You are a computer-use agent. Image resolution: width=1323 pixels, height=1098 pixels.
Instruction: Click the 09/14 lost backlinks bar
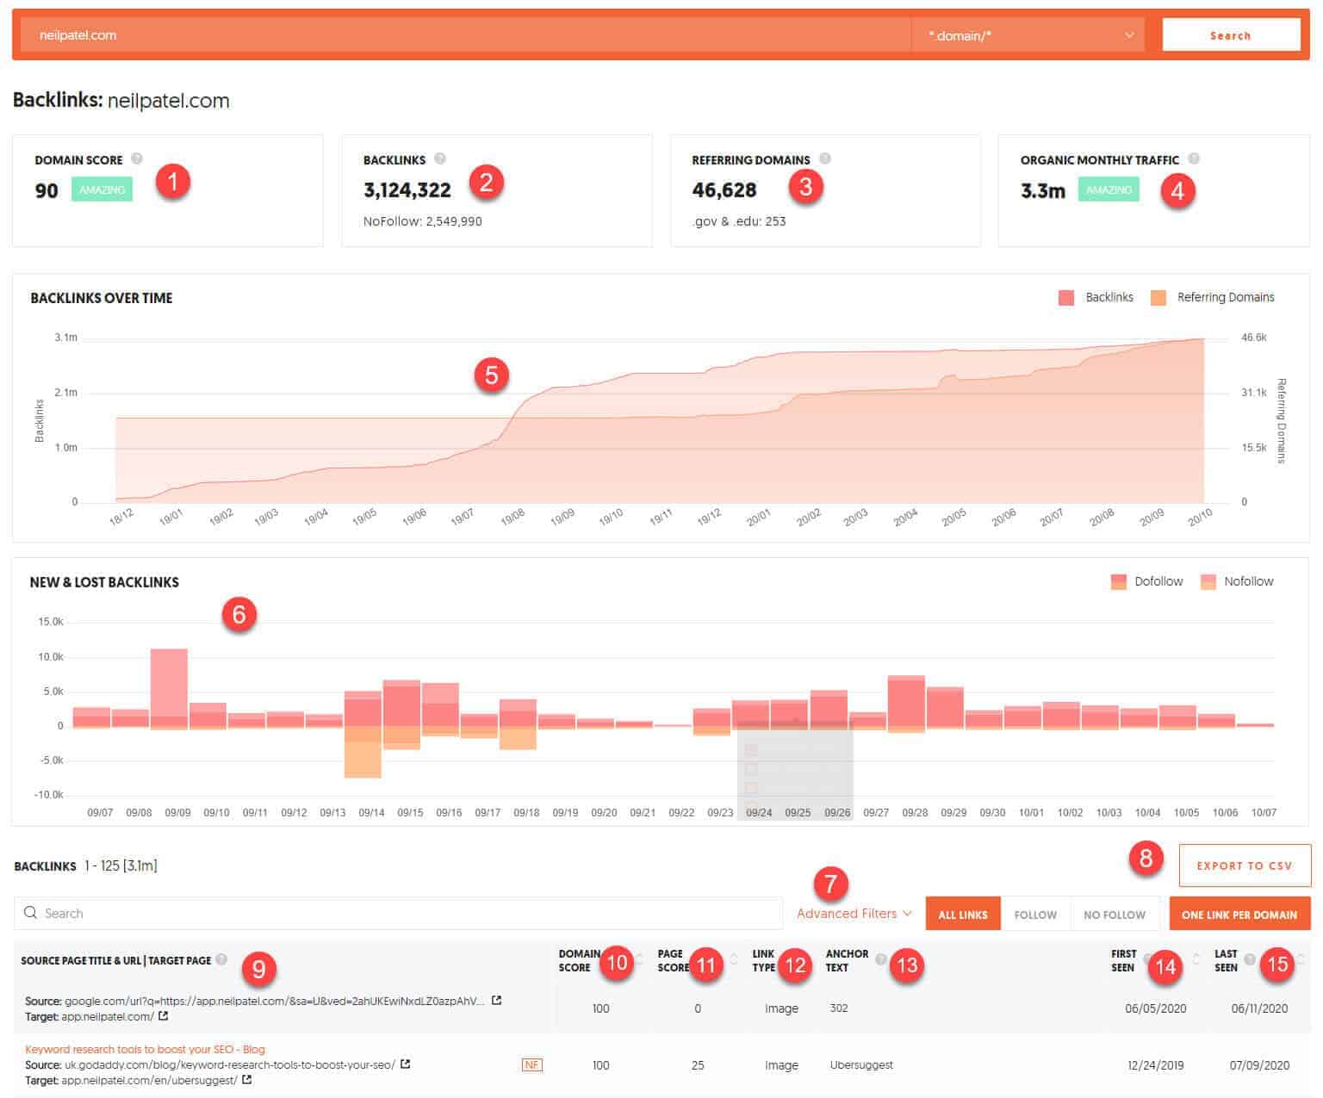tap(363, 752)
